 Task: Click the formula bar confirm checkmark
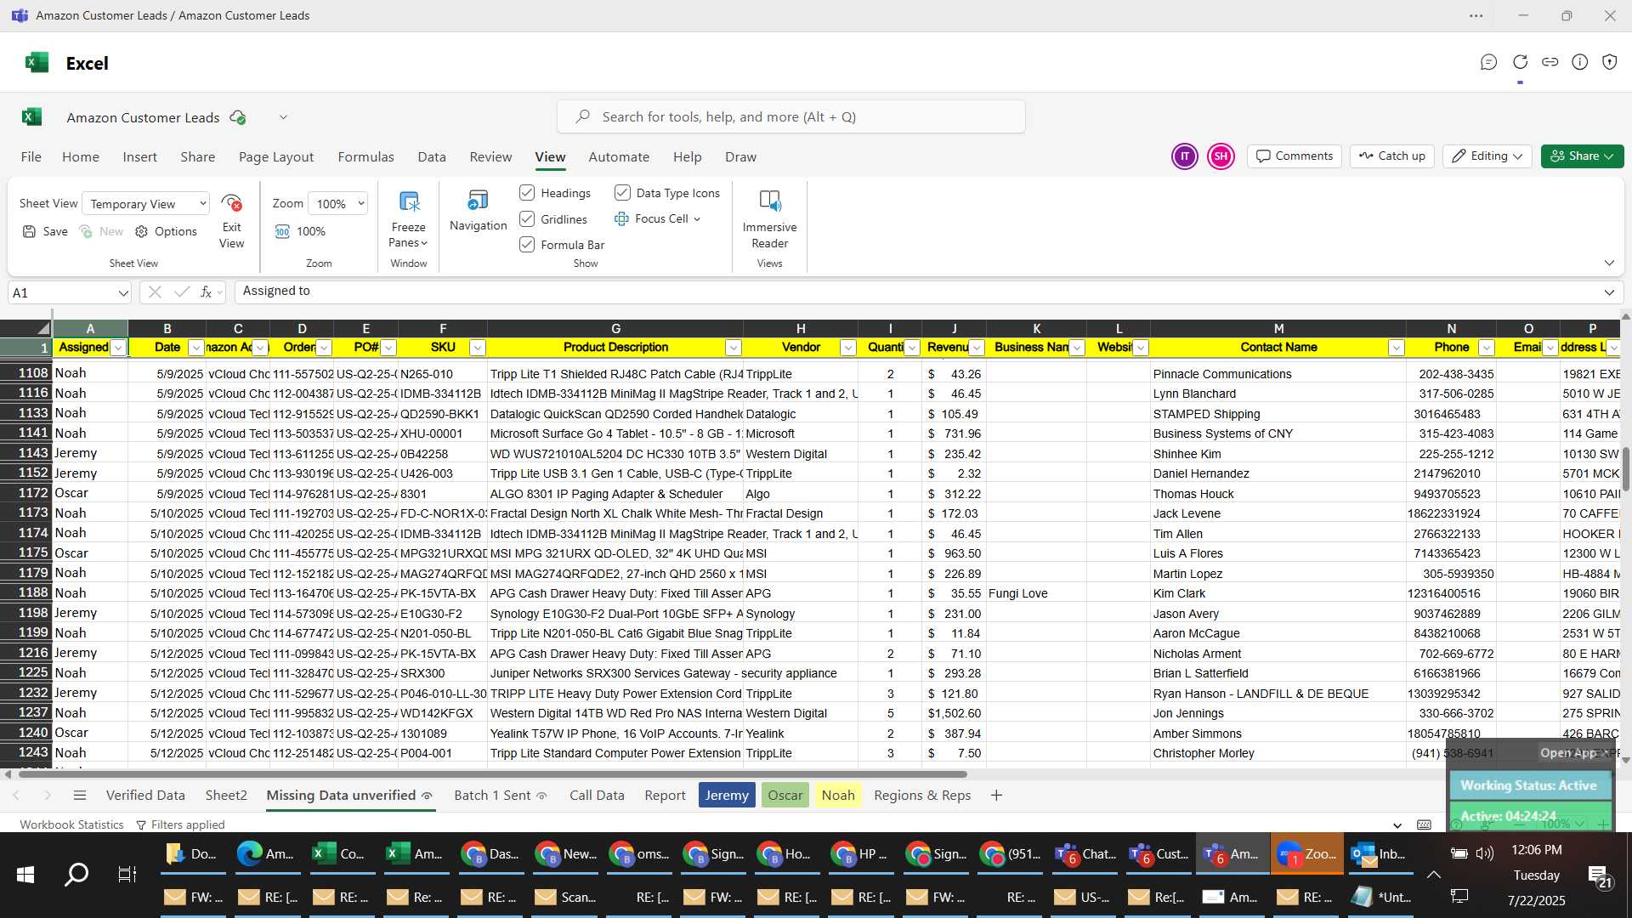(181, 292)
